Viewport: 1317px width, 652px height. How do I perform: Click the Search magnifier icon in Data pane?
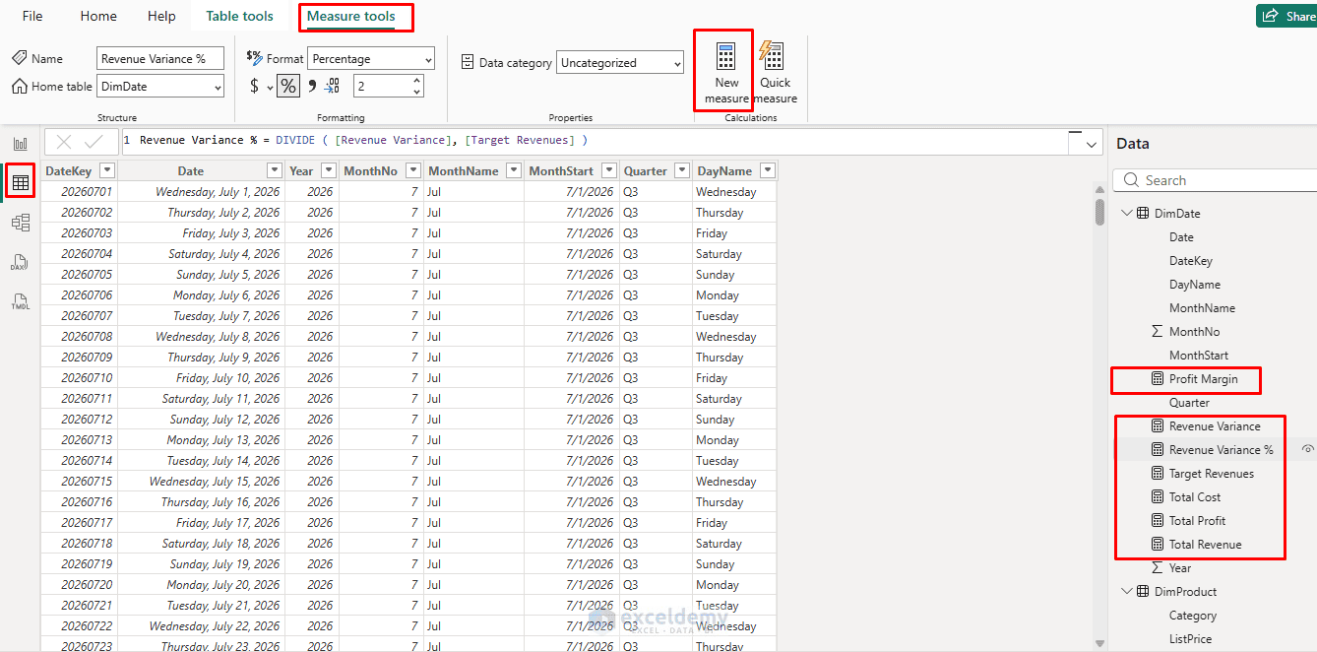click(1130, 180)
